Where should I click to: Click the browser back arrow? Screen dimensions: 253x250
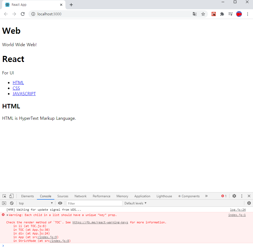coord(6,14)
